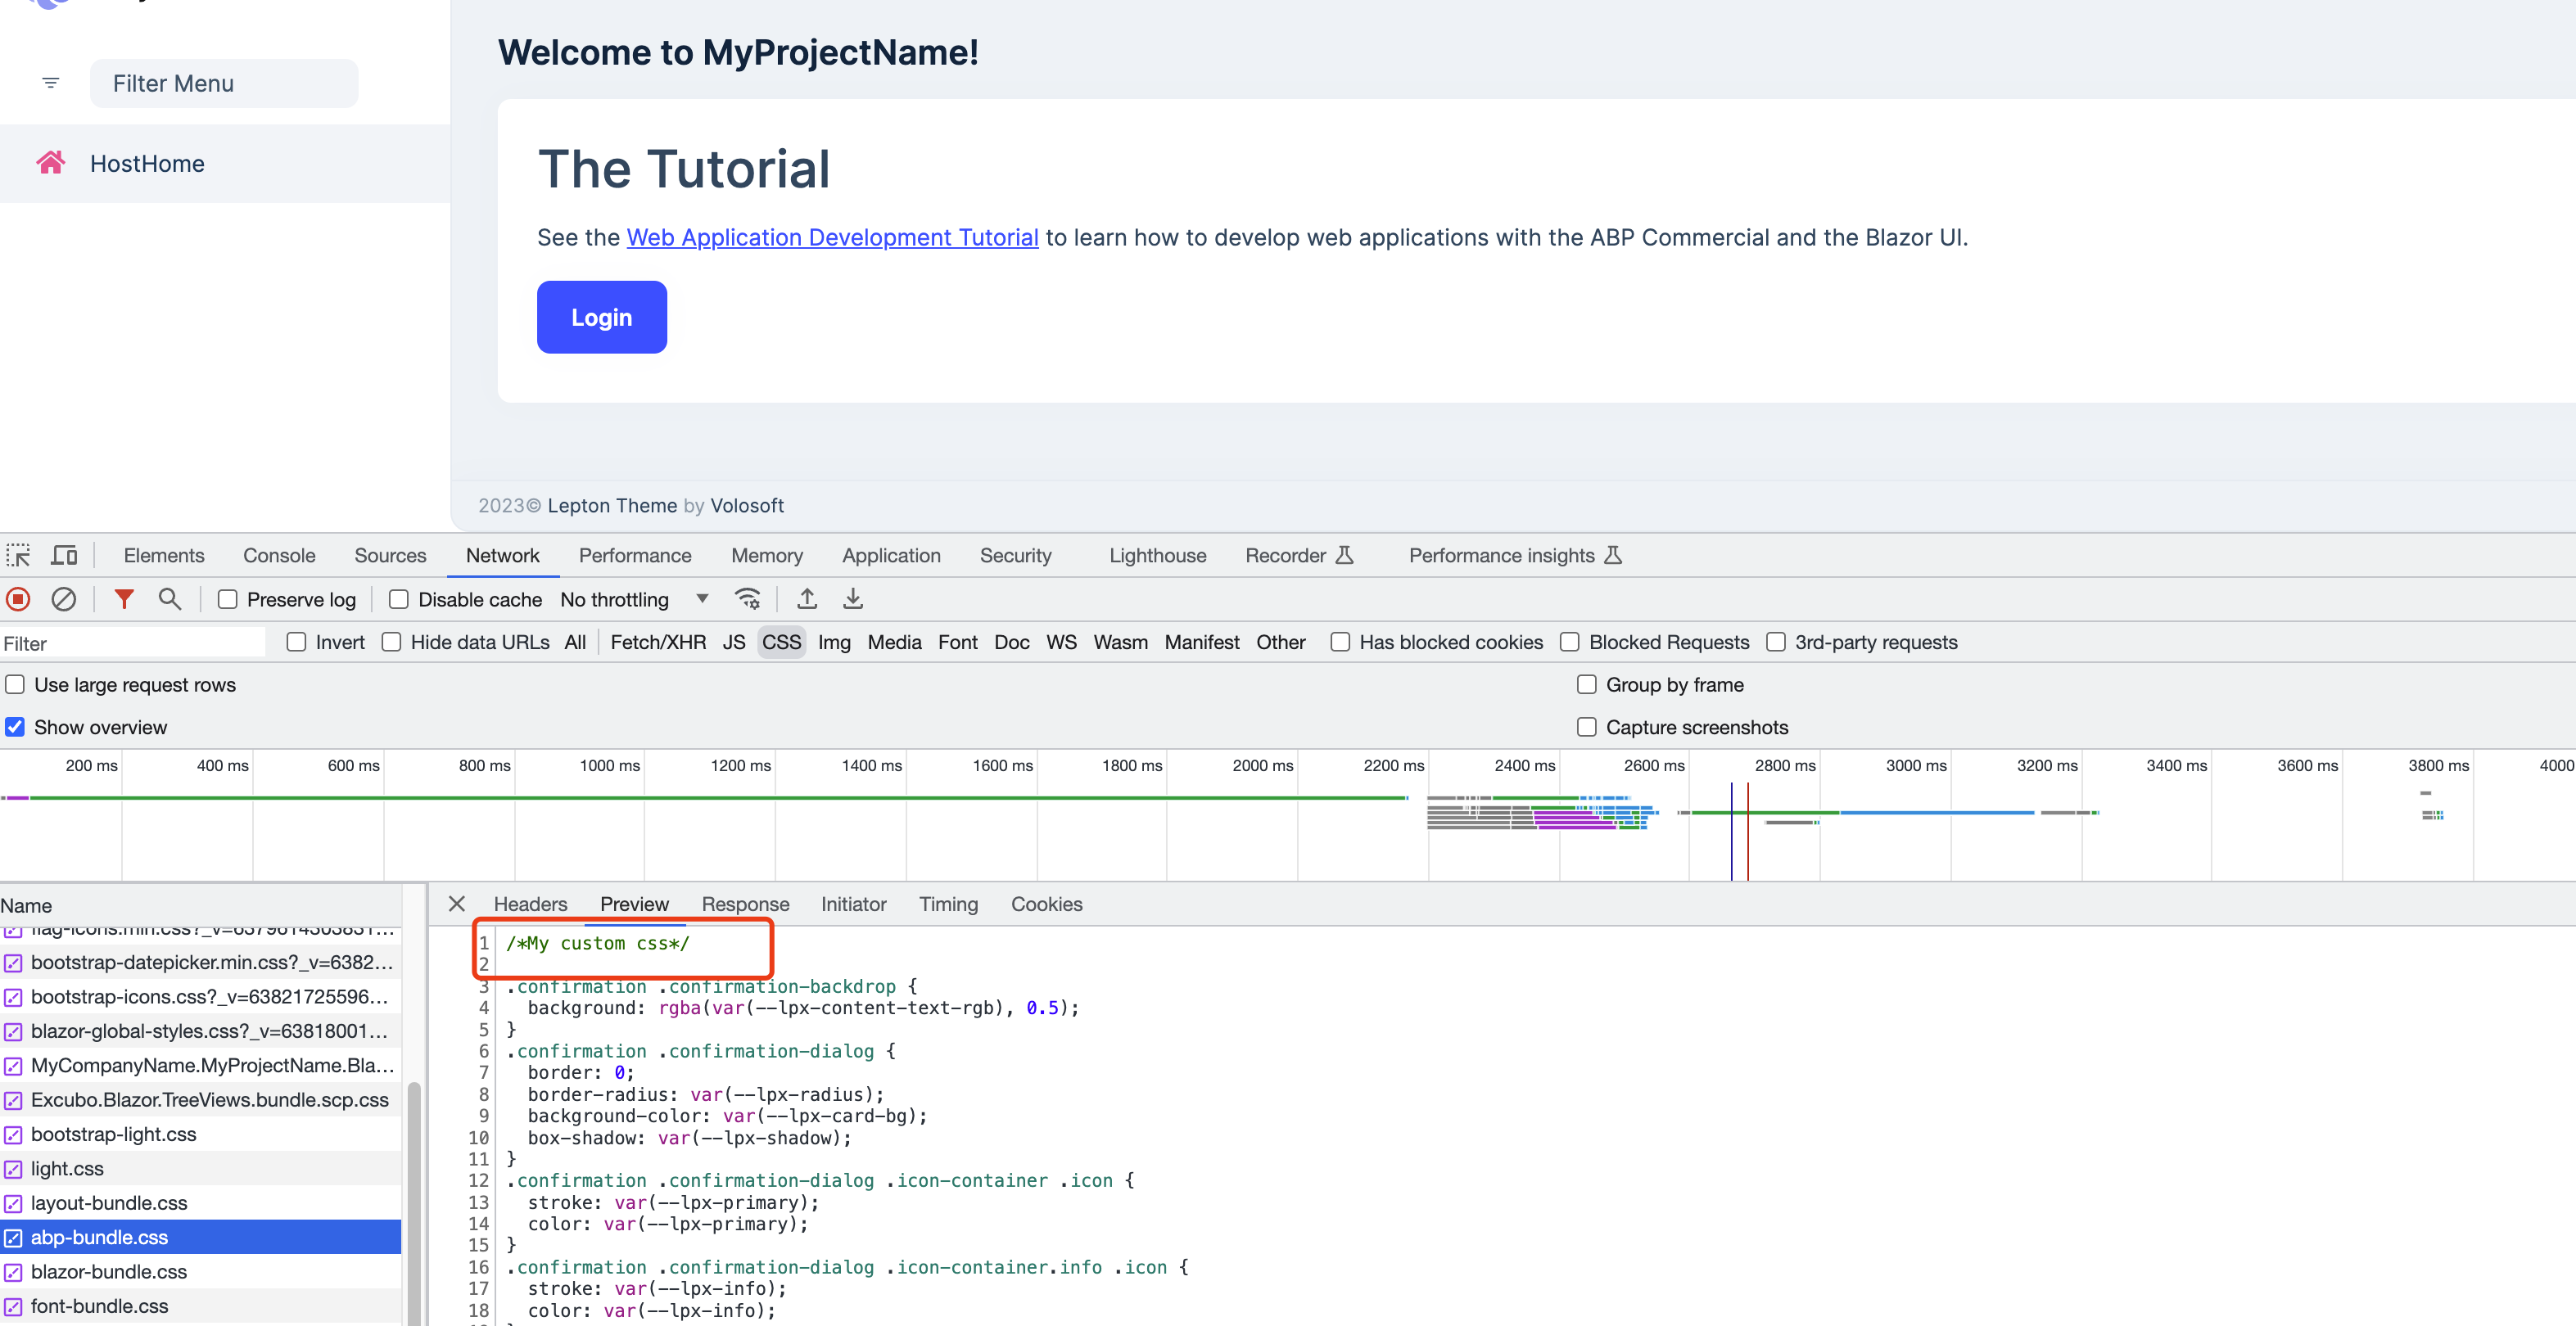Switch to the Console tab
The image size is (2576, 1326).
point(279,555)
